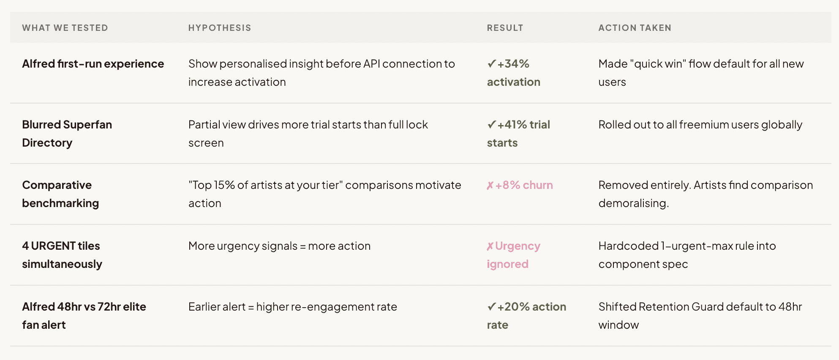Click the Rolled out to all freemium users text
The height and width of the screenshot is (360, 839).
click(x=700, y=125)
